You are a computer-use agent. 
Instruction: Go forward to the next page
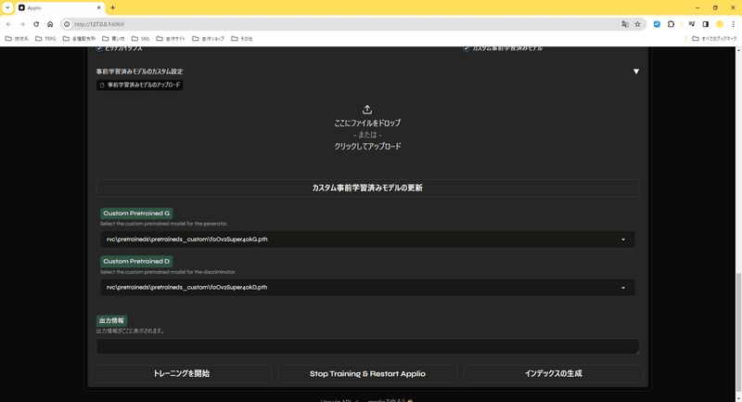(x=22, y=24)
